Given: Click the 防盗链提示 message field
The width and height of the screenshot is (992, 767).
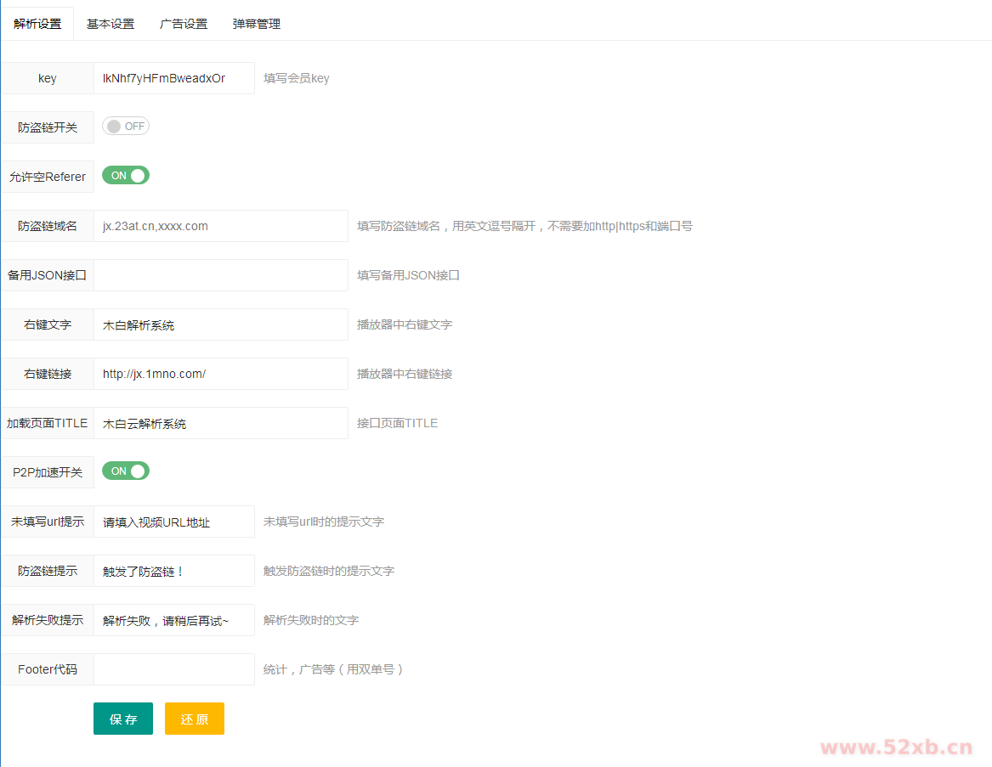Looking at the screenshot, I should pyautogui.click(x=174, y=571).
